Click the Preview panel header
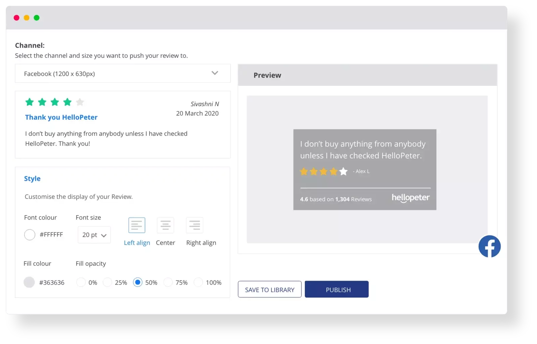537x344 pixels. tap(267, 75)
